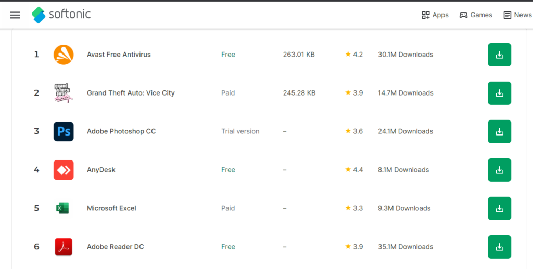This screenshot has width=533, height=269.
Task: Click the 30.1M Downloads text
Action: click(x=405, y=55)
